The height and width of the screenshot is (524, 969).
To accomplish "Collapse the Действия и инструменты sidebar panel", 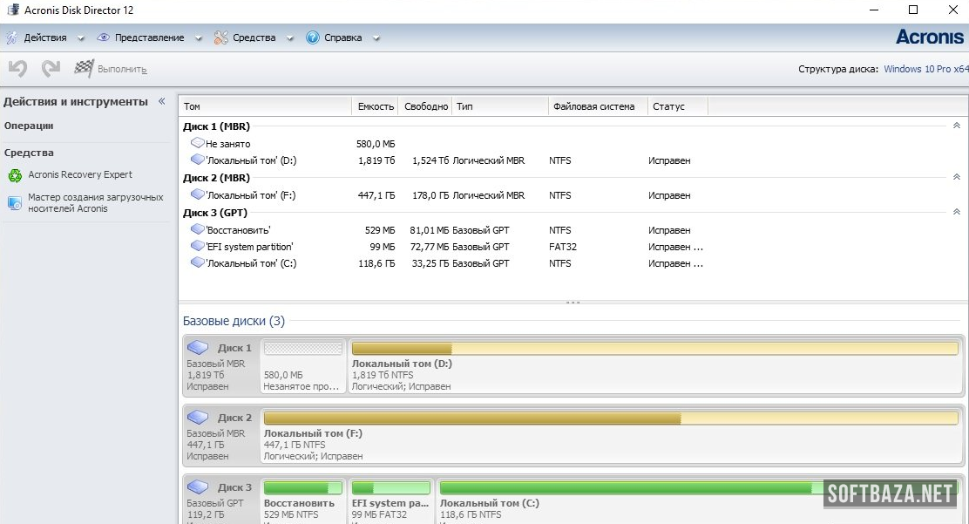I will tap(161, 102).
